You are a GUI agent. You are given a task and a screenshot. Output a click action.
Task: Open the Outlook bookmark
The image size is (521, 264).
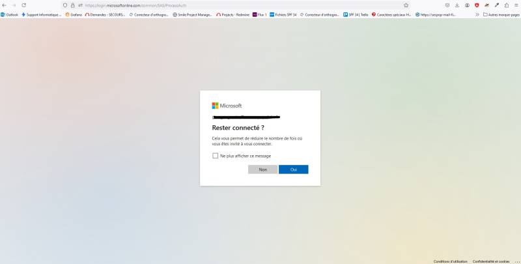9,14
